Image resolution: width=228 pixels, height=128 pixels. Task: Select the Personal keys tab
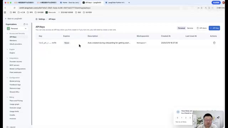(181, 28)
